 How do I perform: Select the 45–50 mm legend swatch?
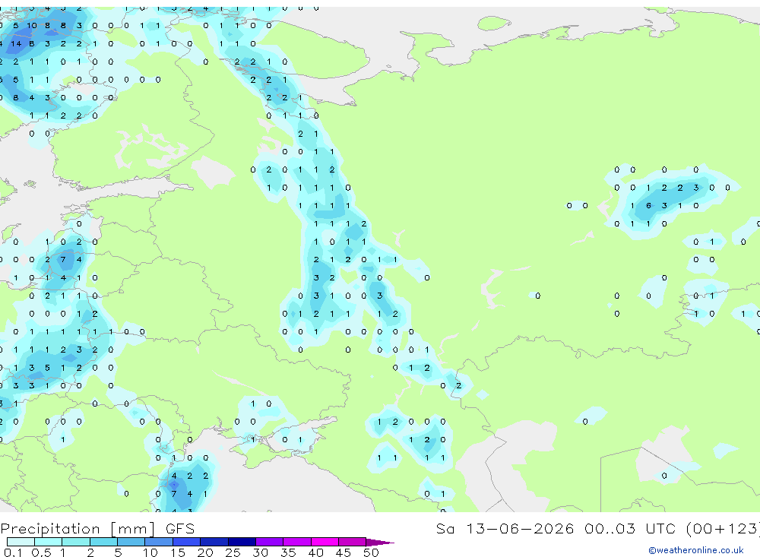[x=352, y=542]
